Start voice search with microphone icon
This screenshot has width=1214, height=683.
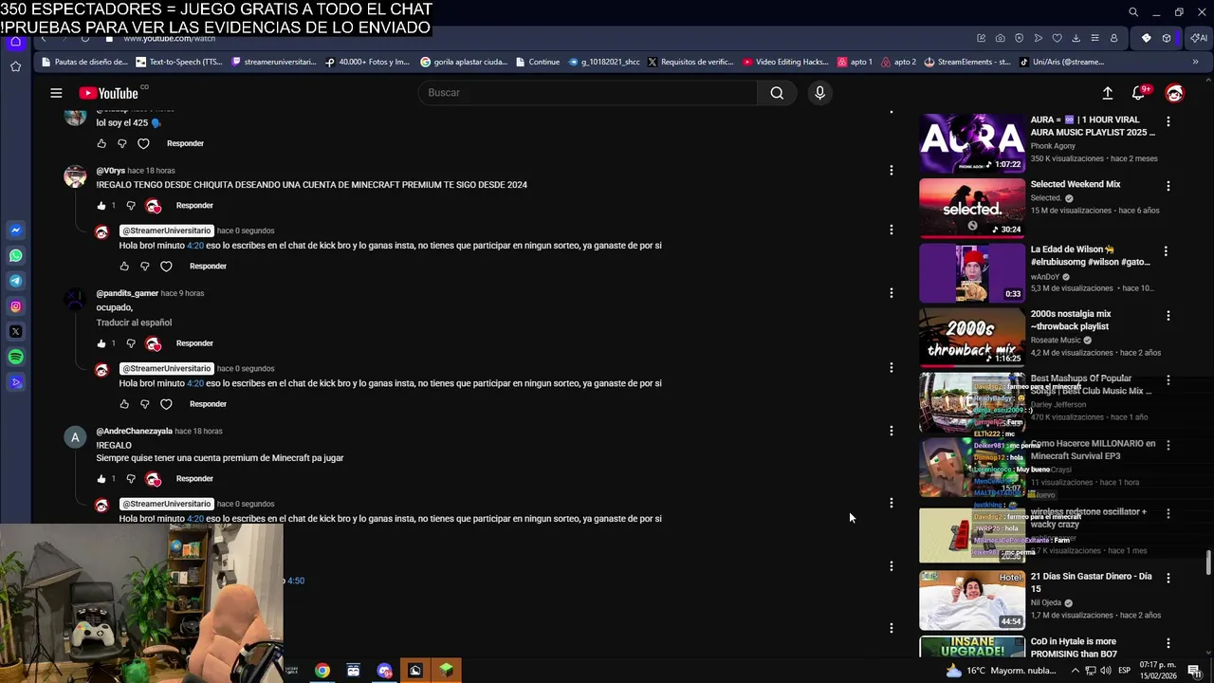pyautogui.click(x=819, y=93)
